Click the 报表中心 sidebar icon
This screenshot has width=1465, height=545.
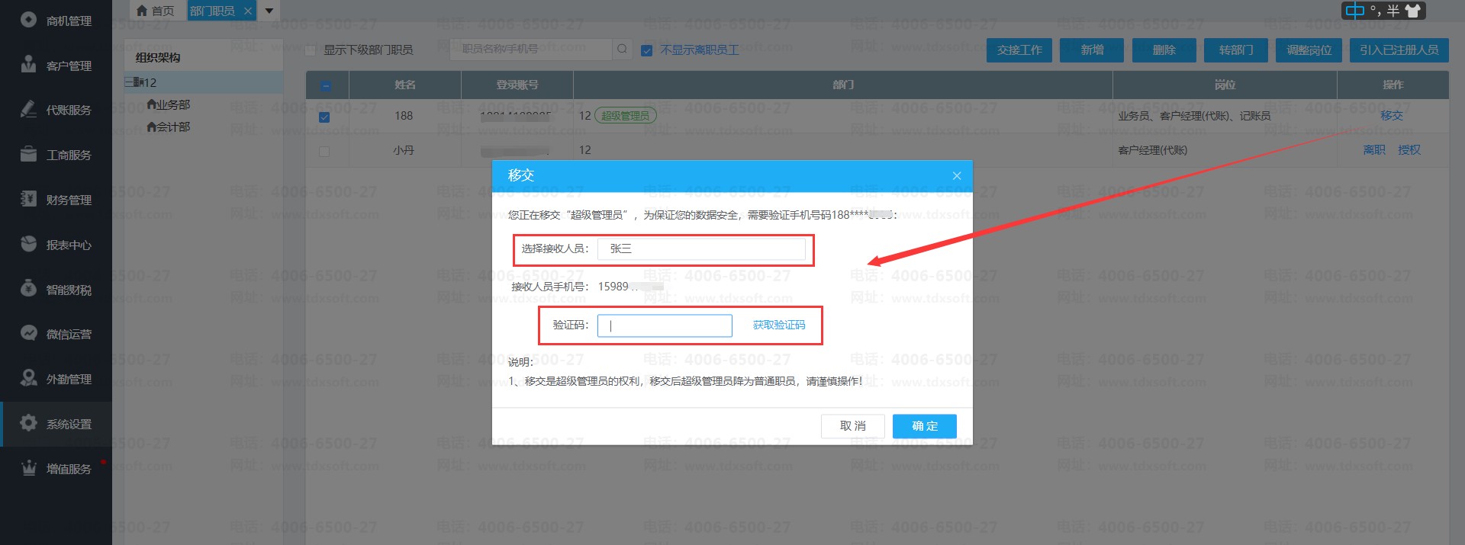[x=28, y=244]
